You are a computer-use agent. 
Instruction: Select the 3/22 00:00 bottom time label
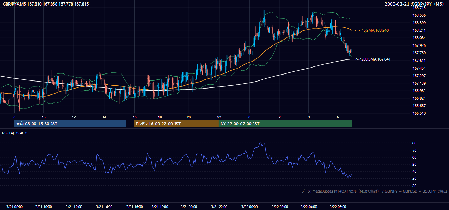pyautogui.click(x=250, y=206)
